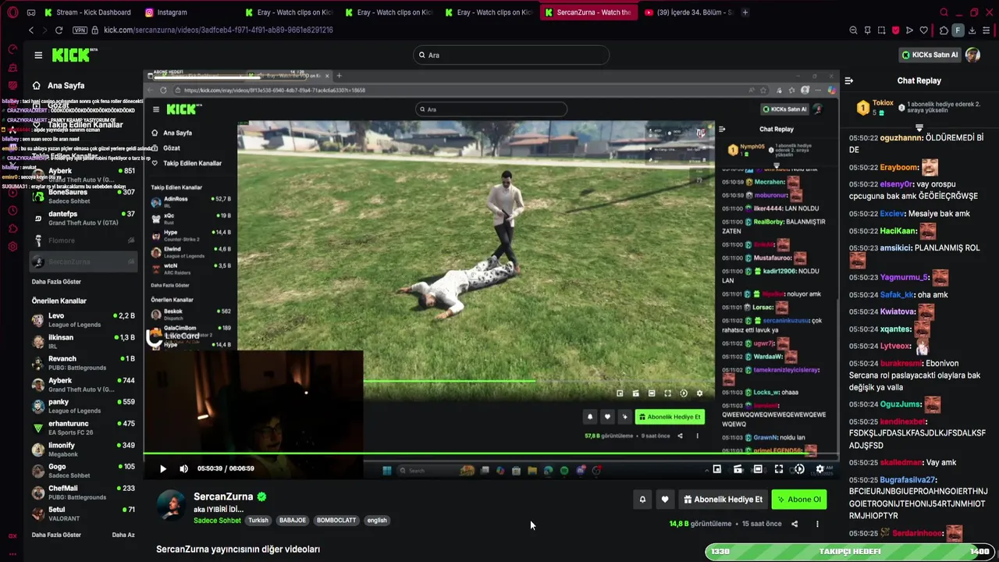Open Setul channel in recommended list
The height and width of the screenshot is (562, 999).
(84, 514)
